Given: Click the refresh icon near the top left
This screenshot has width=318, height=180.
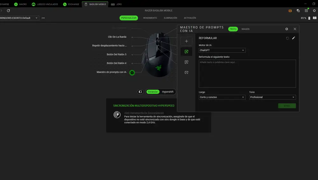Looking at the screenshot, I should [8, 10].
